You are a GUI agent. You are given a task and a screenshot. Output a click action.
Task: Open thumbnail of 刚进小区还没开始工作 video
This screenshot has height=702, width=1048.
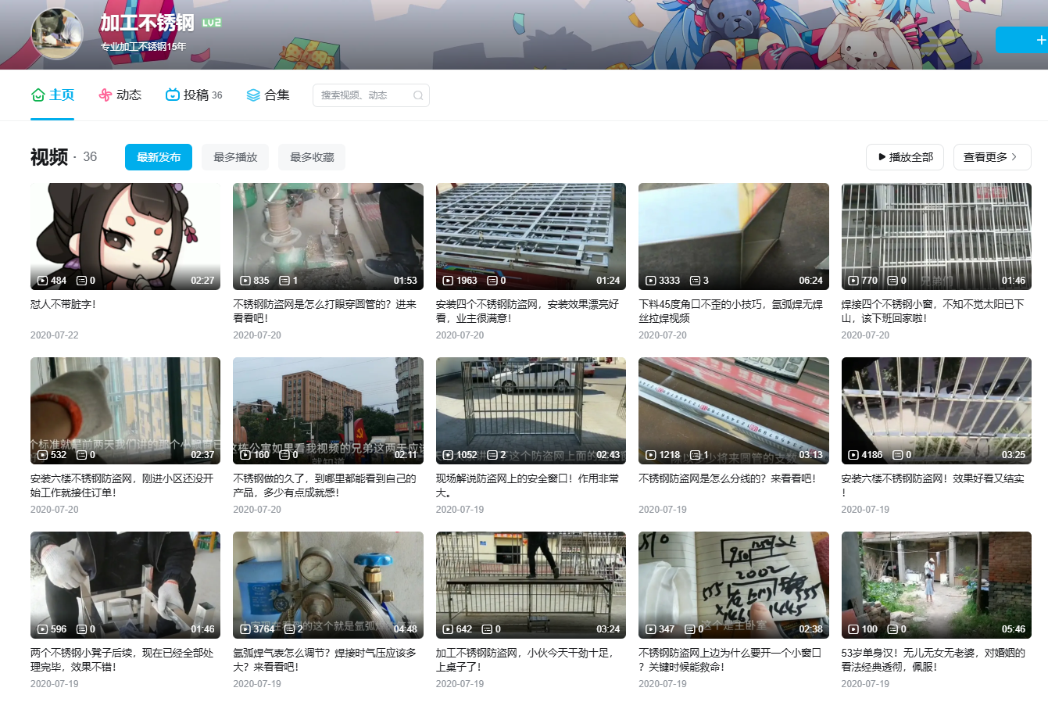coord(126,411)
